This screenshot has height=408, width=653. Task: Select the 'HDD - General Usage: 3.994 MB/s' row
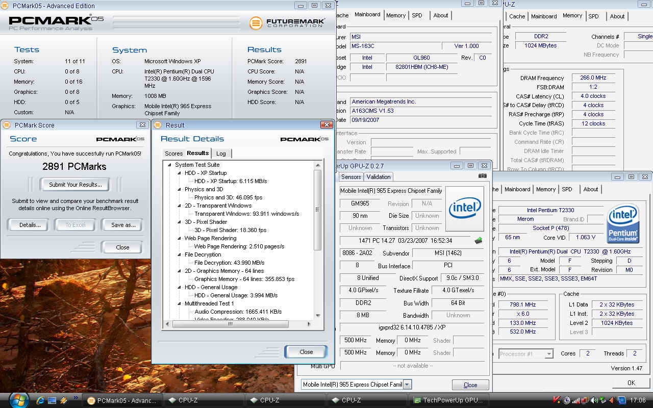coord(236,295)
